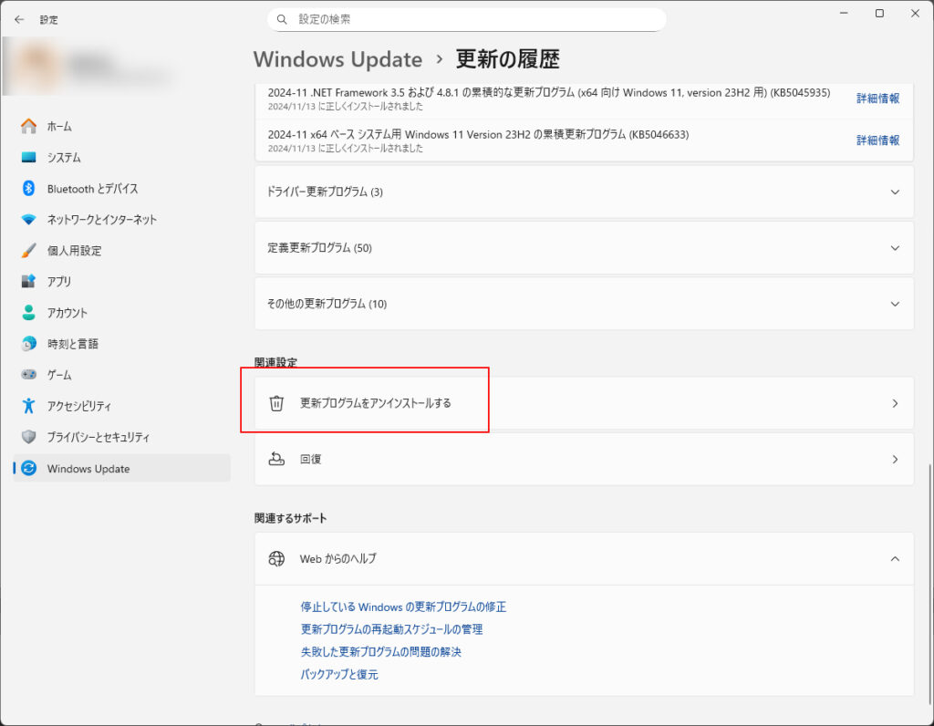Open 詳細情報 link for KB5045935
This screenshot has height=726, width=934.
point(877,99)
